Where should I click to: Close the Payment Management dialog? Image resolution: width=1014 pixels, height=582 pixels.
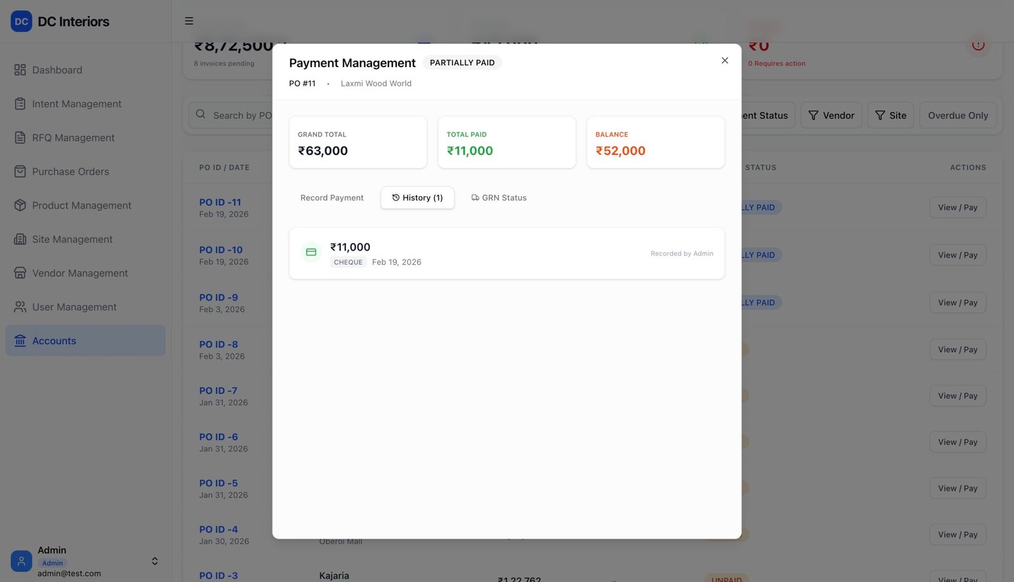click(724, 61)
